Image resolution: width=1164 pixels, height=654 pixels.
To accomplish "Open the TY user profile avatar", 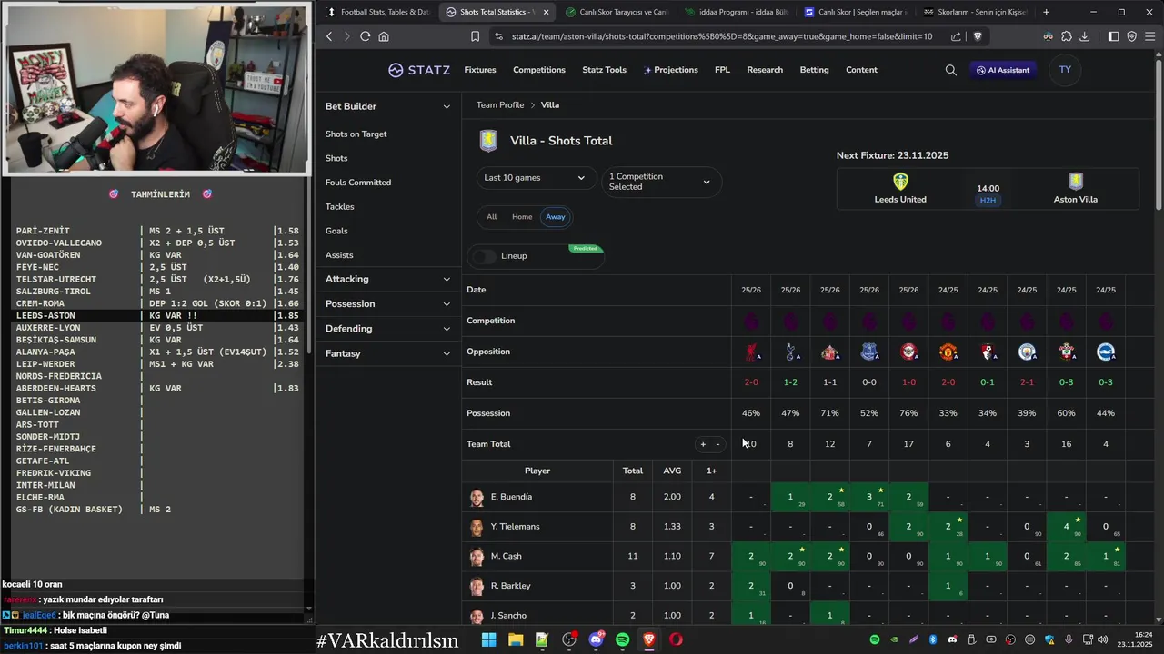I will click(1065, 70).
